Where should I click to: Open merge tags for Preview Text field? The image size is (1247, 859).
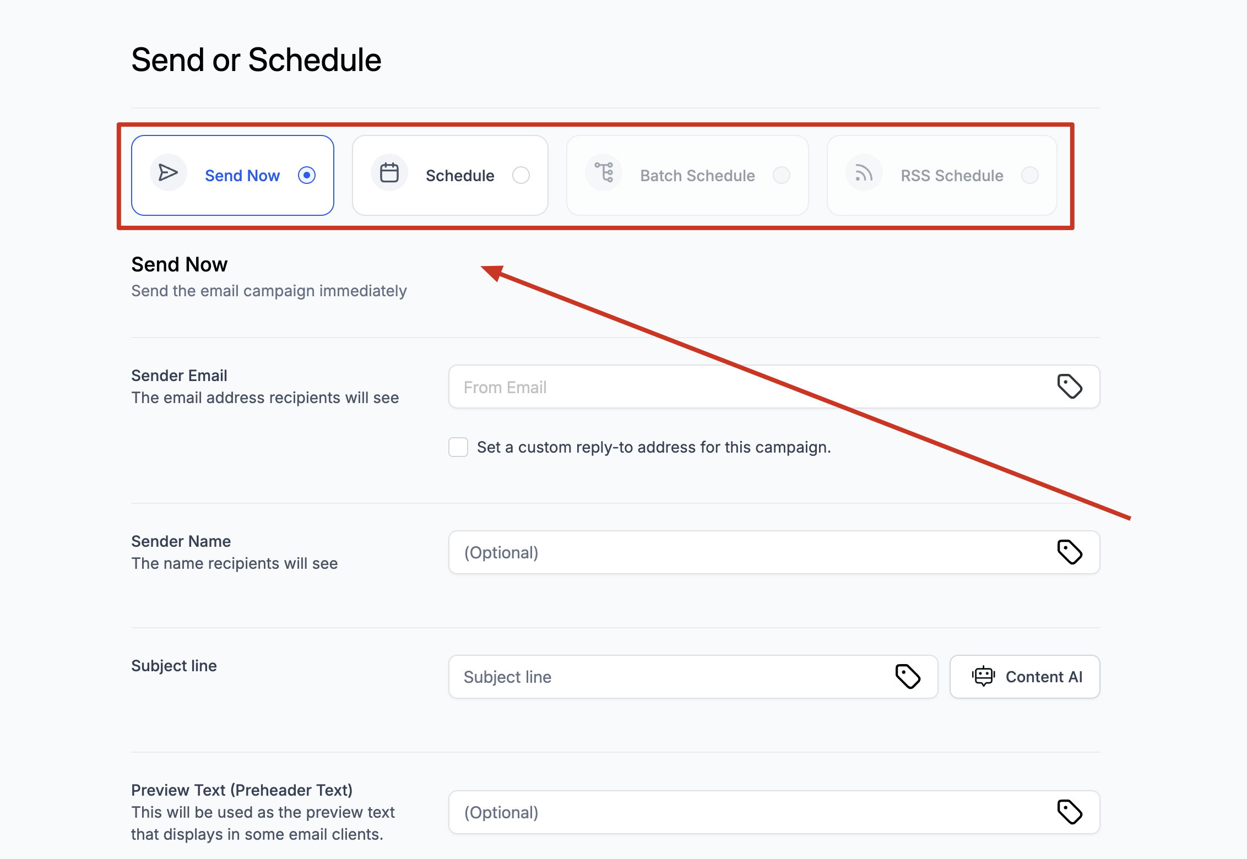[x=1070, y=812]
